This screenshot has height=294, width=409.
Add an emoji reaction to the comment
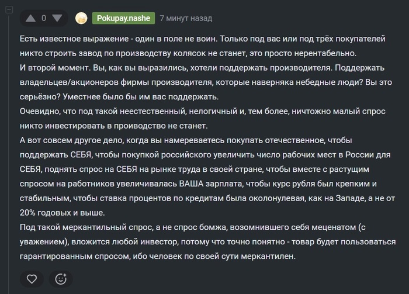coord(61,278)
